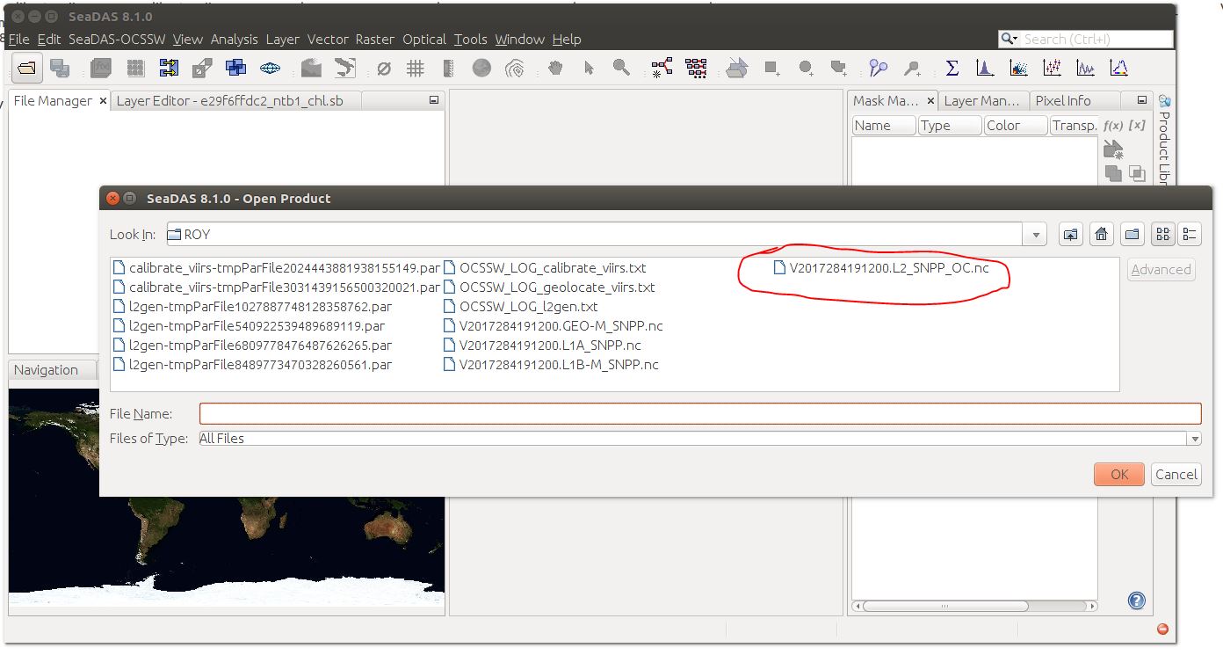
Task: Select file V2017284191200.L1A_SNPP.nc
Action: 544,346
